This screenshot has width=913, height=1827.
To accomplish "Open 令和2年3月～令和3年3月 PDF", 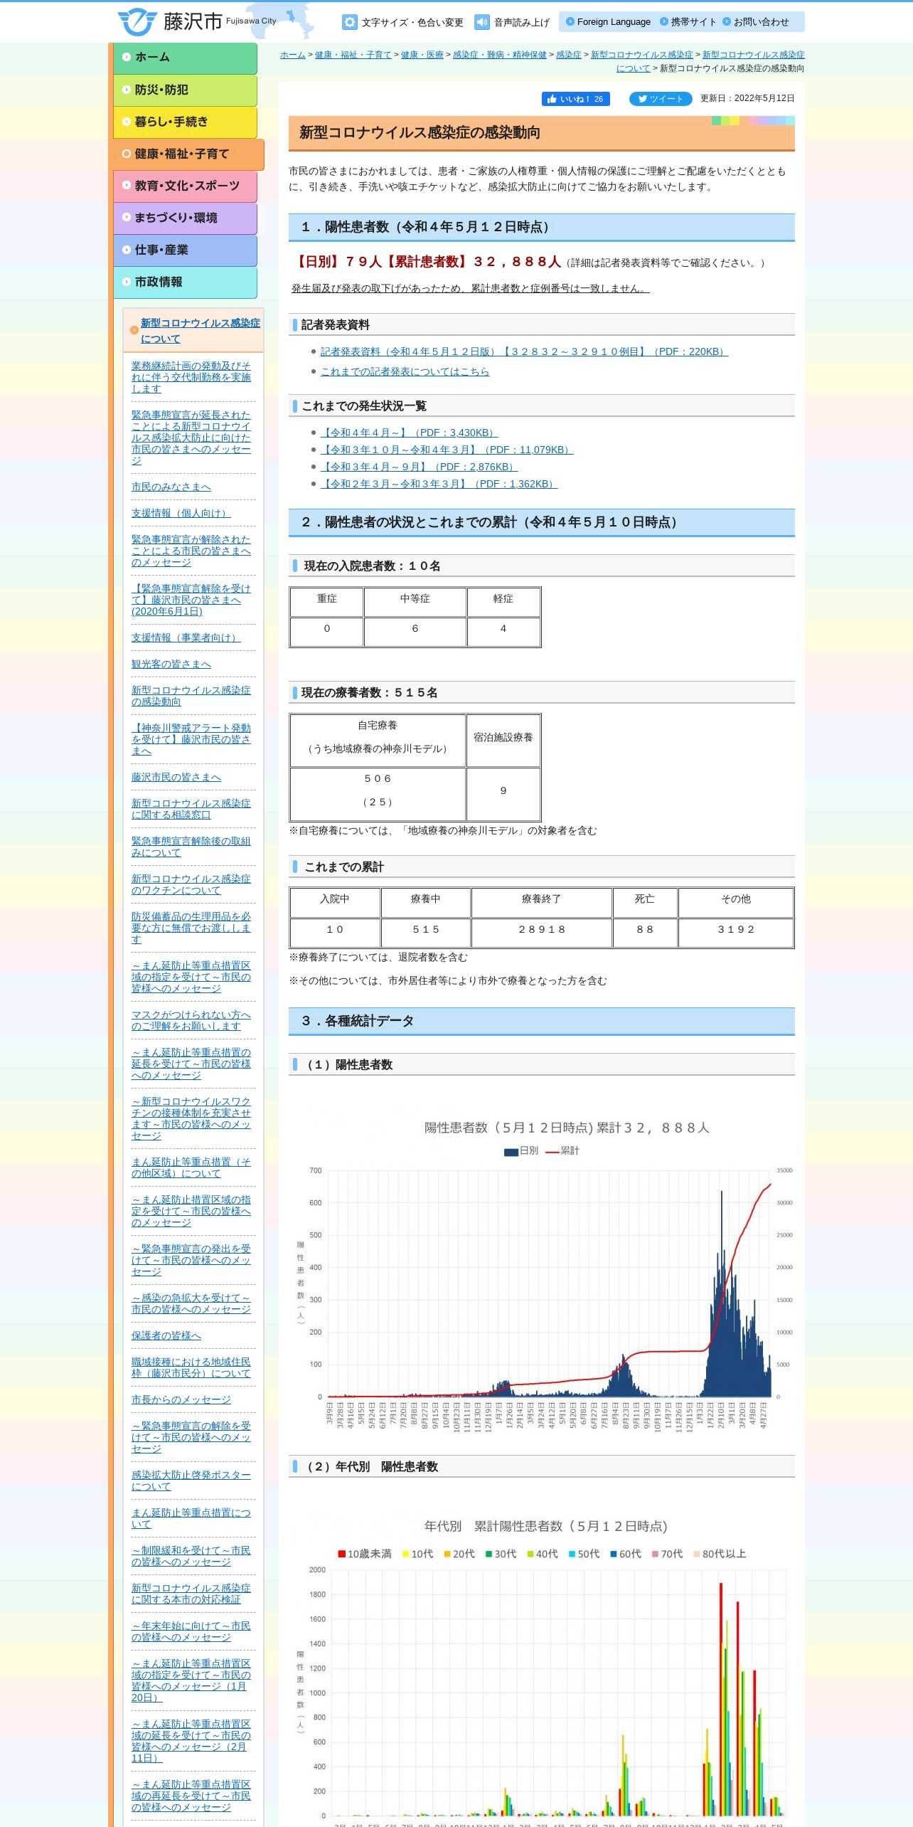I will tap(439, 484).
